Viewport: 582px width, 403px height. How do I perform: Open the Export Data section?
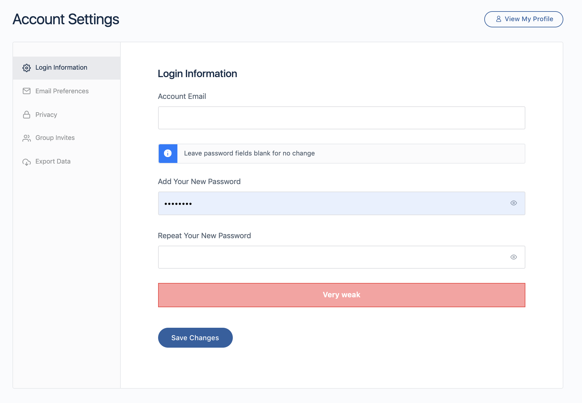[x=67, y=161]
